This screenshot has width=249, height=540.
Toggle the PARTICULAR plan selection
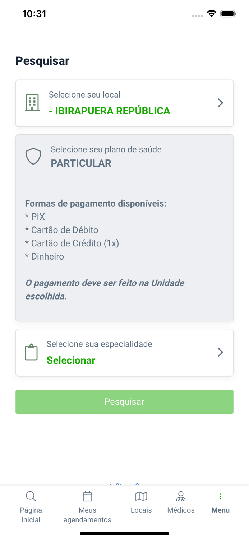(x=81, y=163)
